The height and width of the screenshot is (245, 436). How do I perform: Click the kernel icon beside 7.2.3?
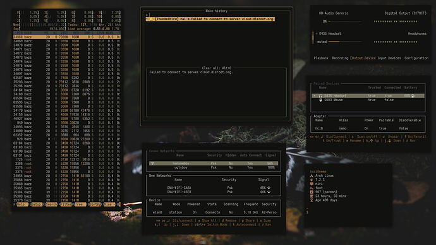pos(312,180)
